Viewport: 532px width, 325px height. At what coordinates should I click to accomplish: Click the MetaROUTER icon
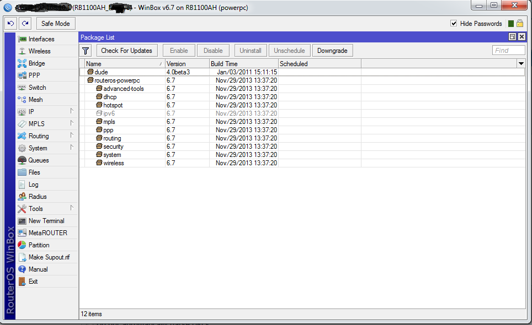[22, 233]
